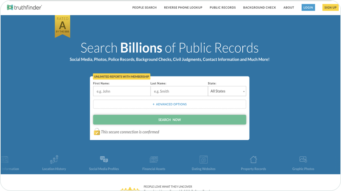341x191 pixels.
Task: Open the Financial Assets icon
Action: [154, 159]
